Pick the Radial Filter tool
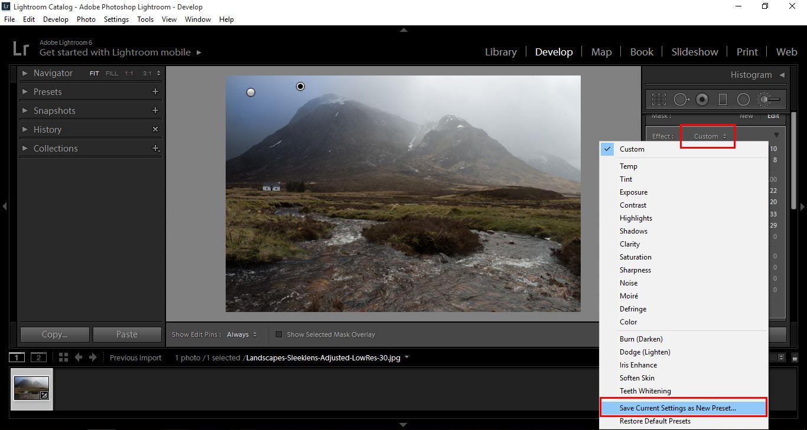The height and width of the screenshot is (430, 807). 743,99
